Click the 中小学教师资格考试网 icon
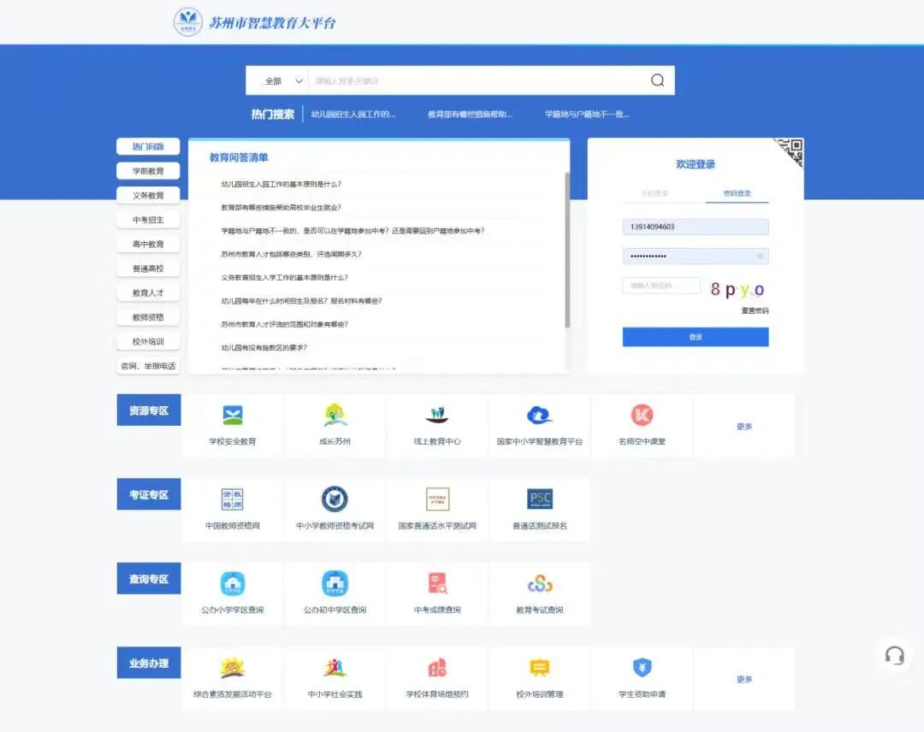The height and width of the screenshot is (732, 924). 335,499
